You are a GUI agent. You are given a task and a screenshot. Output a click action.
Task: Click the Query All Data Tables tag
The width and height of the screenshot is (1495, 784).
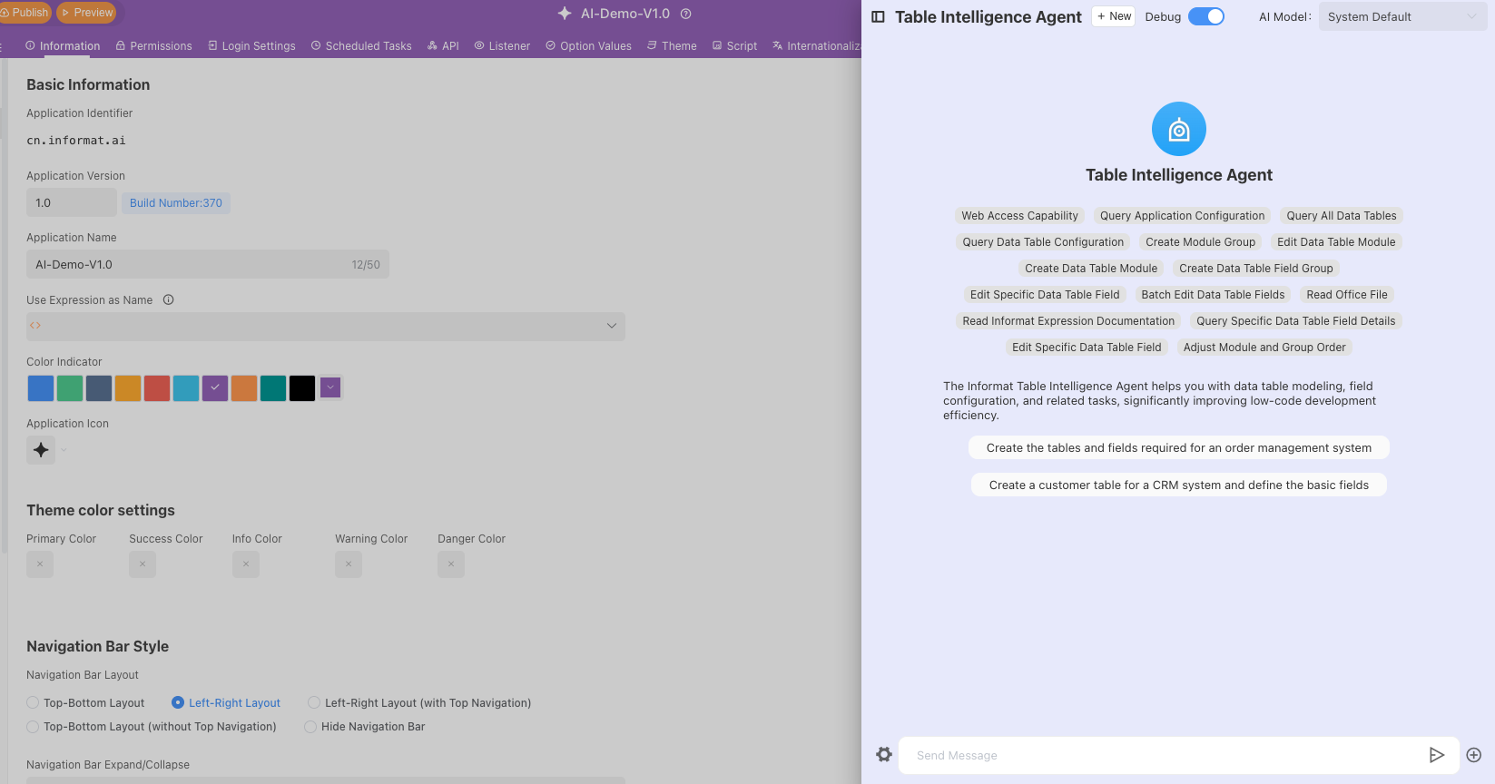1342,215
